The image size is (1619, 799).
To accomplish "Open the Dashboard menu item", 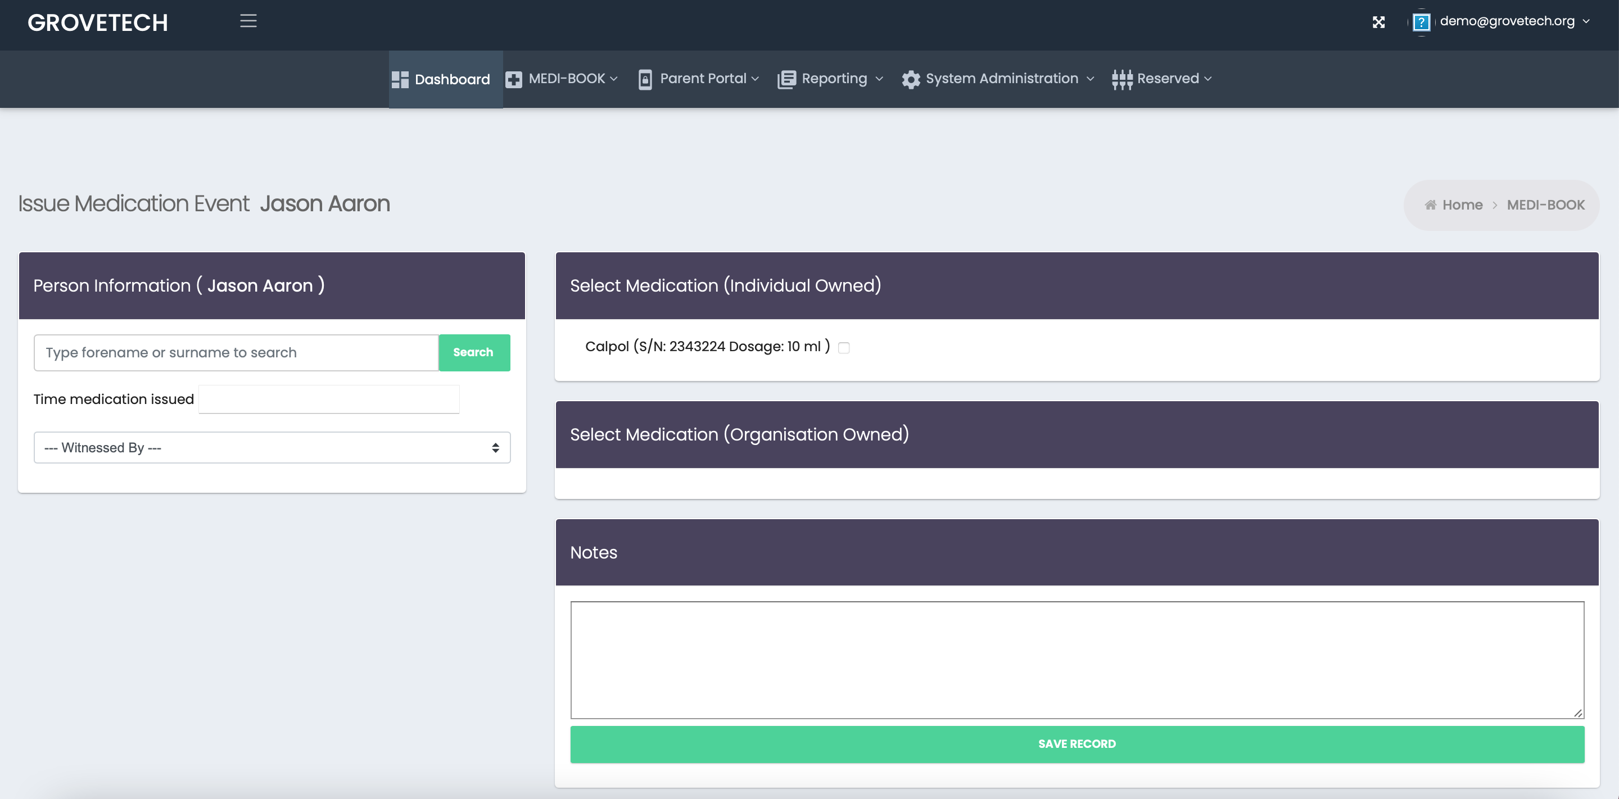I will pos(446,79).
